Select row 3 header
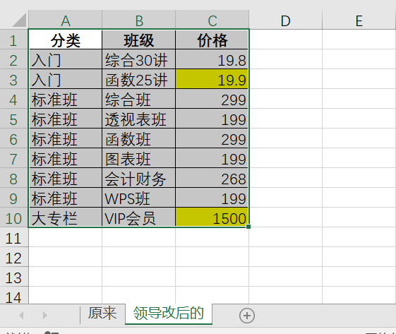The image size is (396, 334). click(14, 79)
